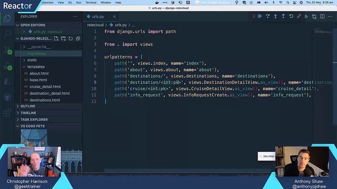
Task: Create a new file in DJANGO-RELECLOUD
Action: coord(56,38)
